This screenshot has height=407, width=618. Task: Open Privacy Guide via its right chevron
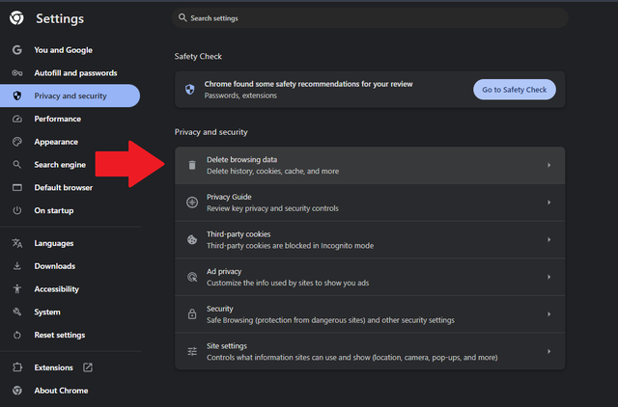[x=548, y=203]
